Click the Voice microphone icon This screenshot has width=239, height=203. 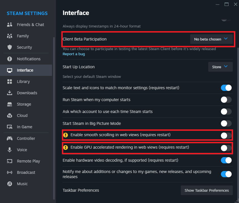pos(10,150)
